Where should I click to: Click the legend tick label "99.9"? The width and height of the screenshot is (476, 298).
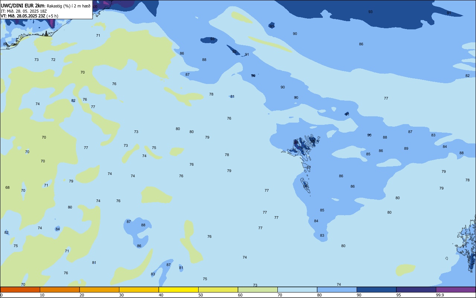440,295
